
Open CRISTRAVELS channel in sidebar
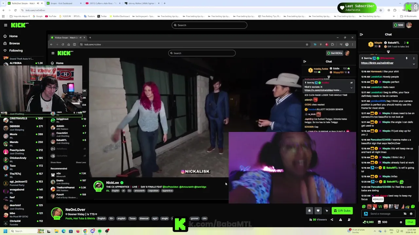click(23, 120)
